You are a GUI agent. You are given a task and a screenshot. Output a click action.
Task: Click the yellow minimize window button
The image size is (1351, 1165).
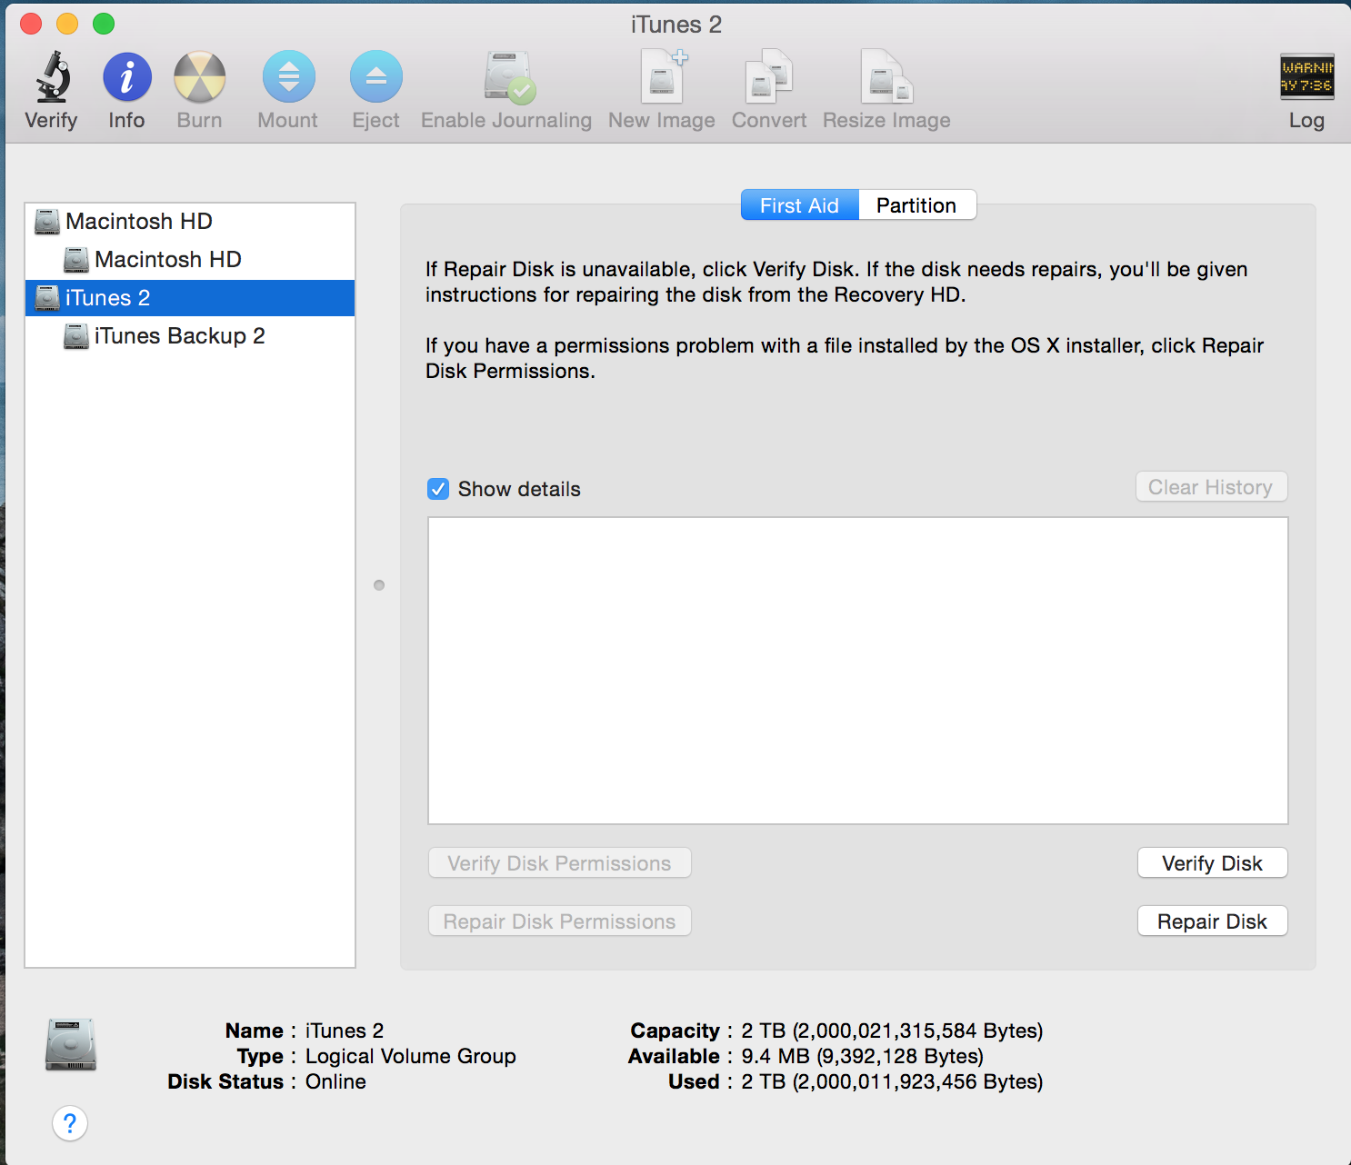click(67, 24)
